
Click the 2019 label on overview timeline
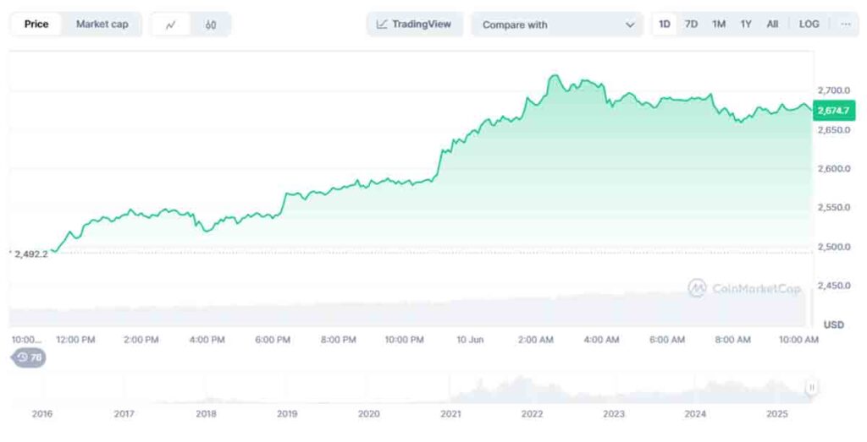click(287, 413)
